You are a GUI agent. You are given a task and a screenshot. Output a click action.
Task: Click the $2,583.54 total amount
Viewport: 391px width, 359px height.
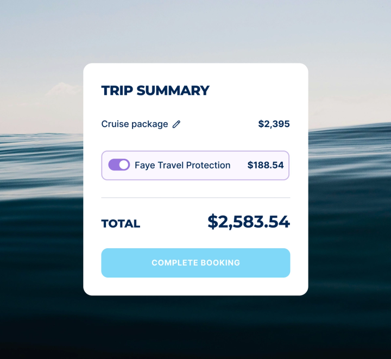pos(249,222)
